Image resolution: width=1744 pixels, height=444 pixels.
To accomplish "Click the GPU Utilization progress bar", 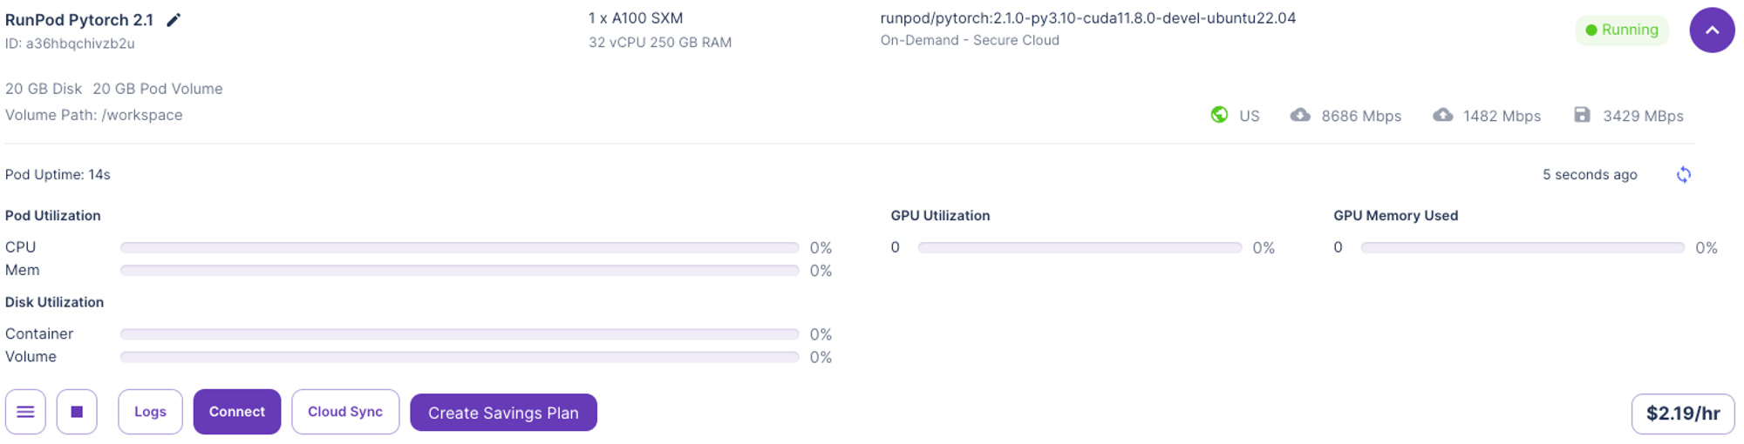I will (x=1080, y=248).
